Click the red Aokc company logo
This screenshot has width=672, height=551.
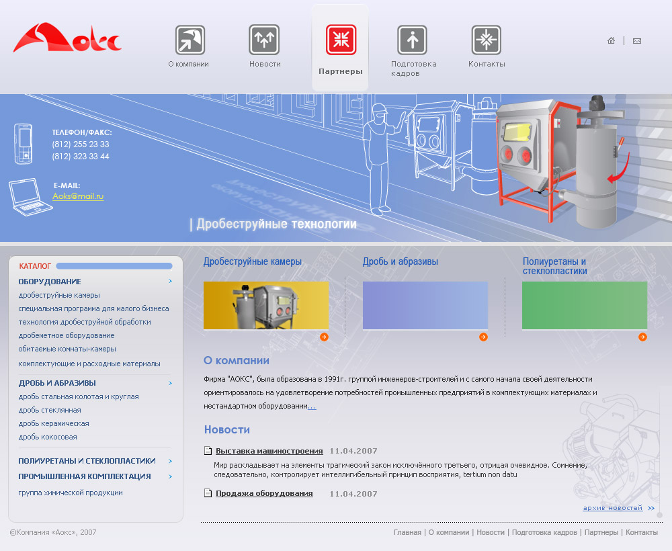67,38
